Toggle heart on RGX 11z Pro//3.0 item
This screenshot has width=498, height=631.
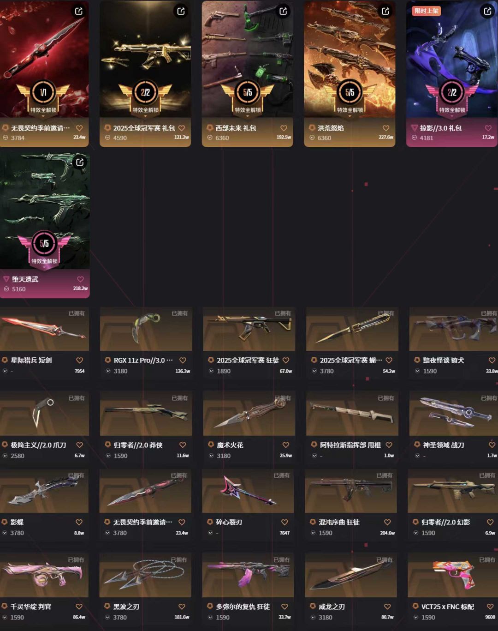(x=183, y=361)
